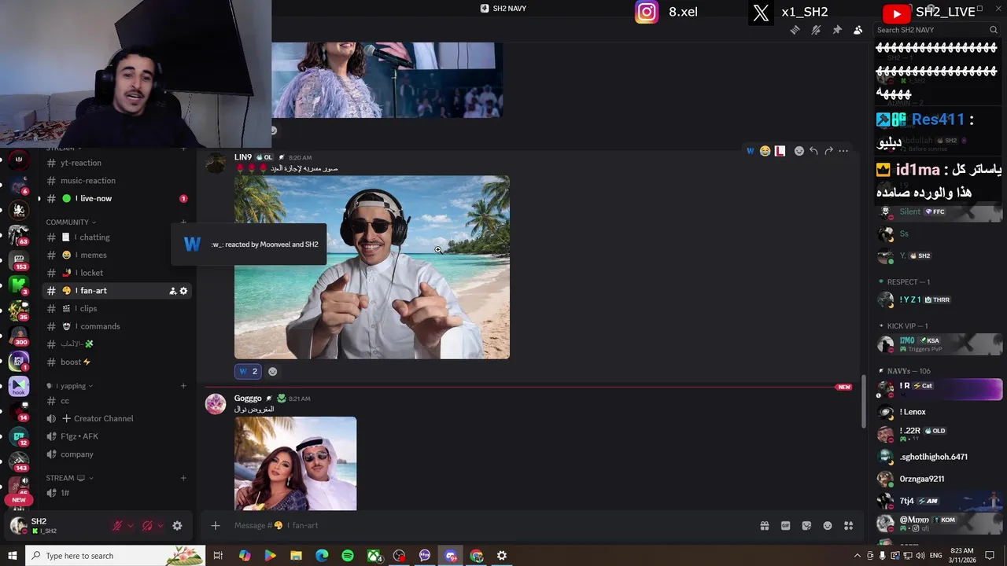This screenshot has width=1007, height=566.
Task: Add the laughing emoji quick reaction
Action: pyautogui.click(x=765, y=151)
